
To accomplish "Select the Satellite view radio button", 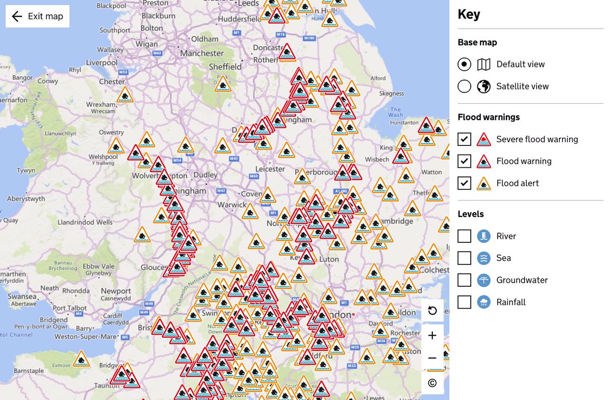I will (x=464, y=86).
